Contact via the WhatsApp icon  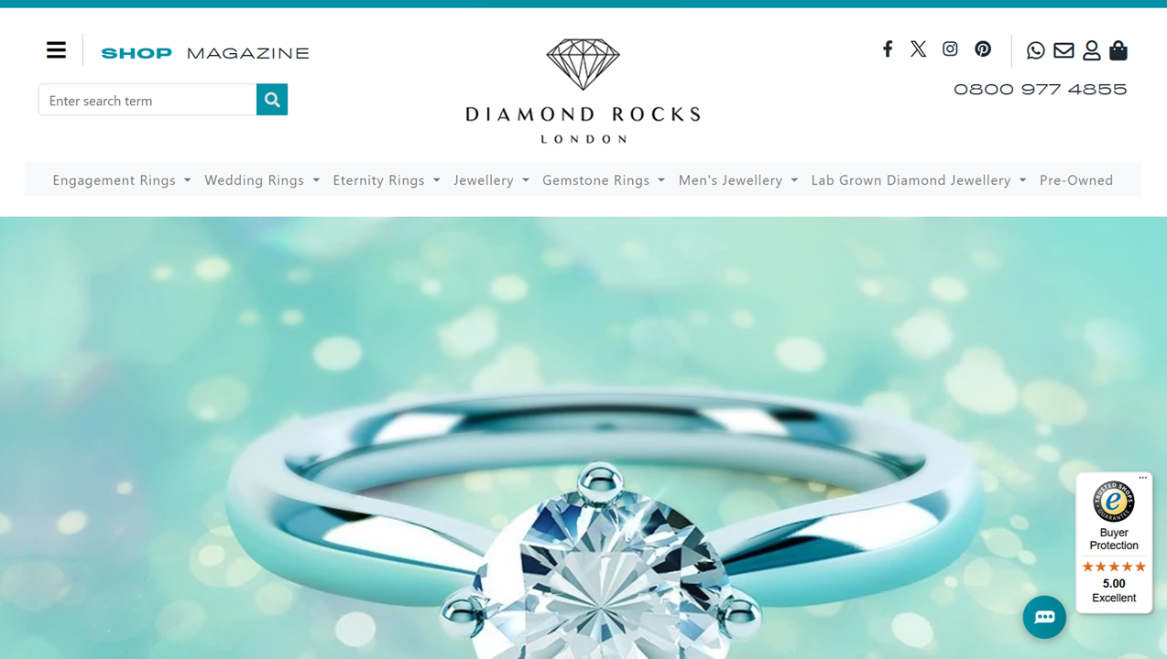(1035, 50)
